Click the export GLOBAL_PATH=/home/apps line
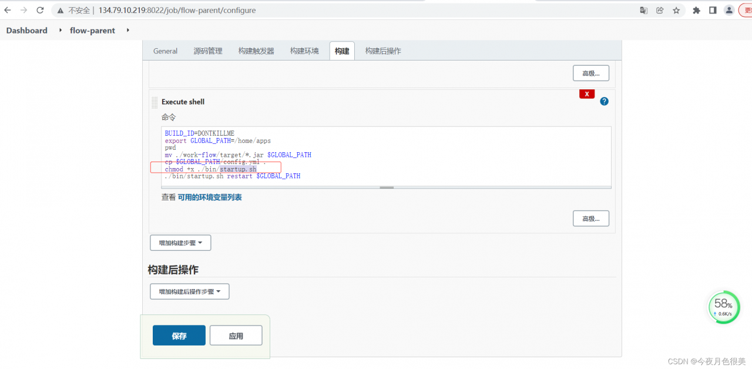 click(x=218, y=140)
